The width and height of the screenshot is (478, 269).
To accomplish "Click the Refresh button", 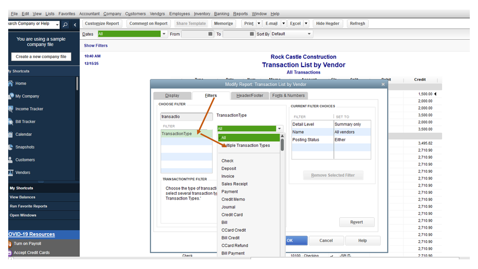I will (357, 23).
